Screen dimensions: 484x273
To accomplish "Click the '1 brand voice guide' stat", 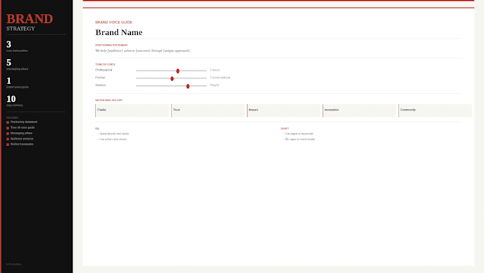I will coord(18,83).
